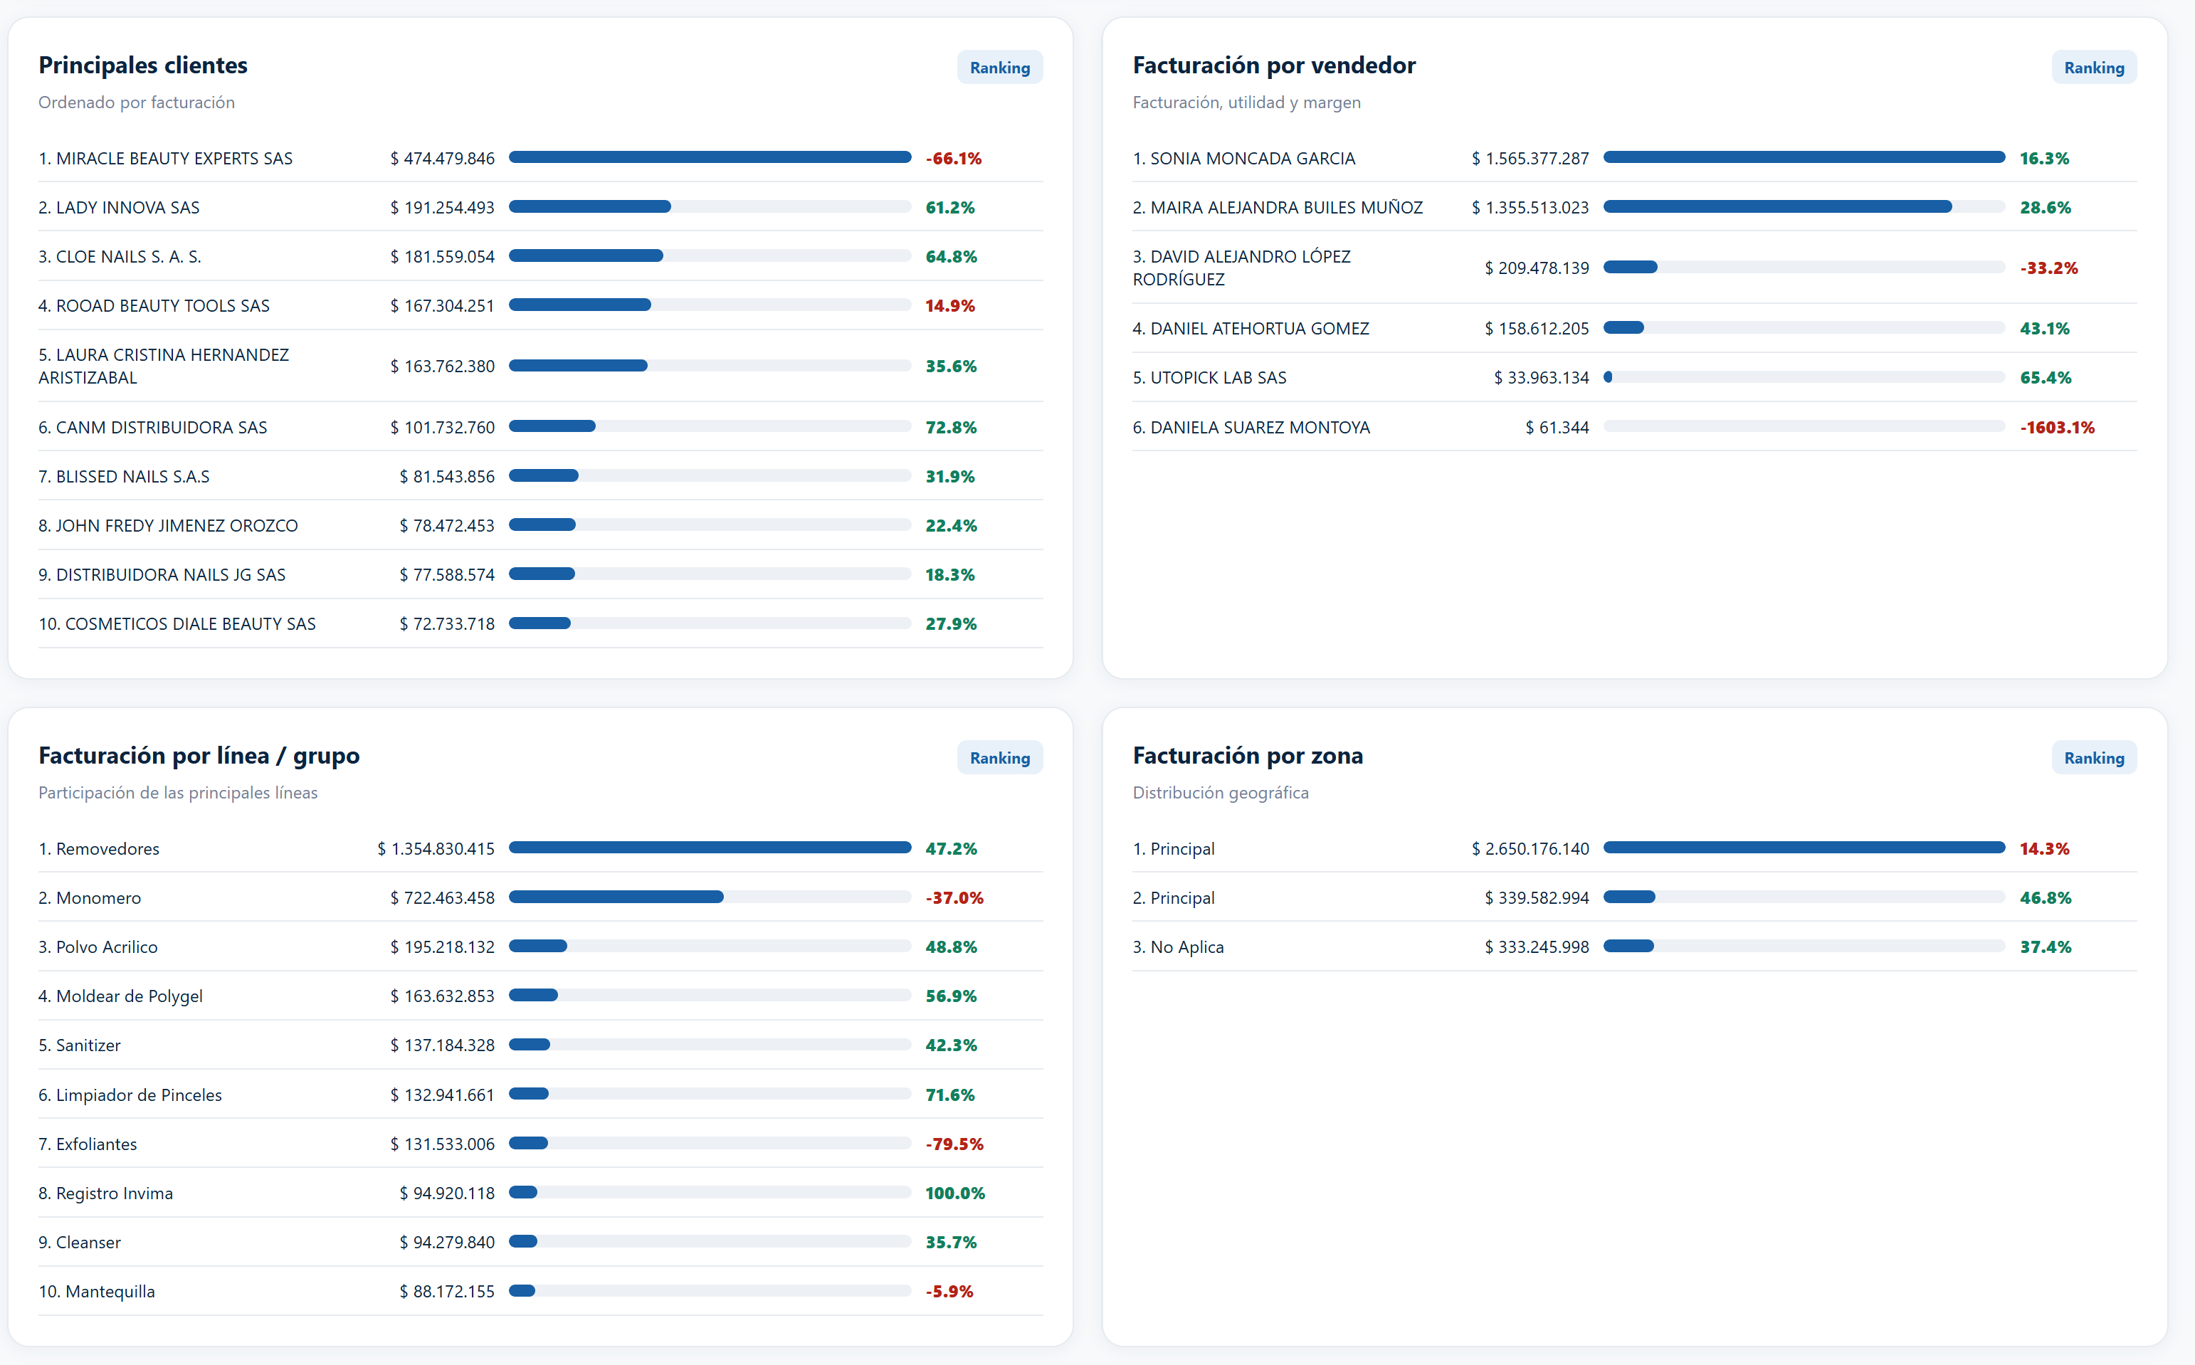
Task: Click the subtitle Facturación, utilidad y margen
Action: [x=1247, y=103]
